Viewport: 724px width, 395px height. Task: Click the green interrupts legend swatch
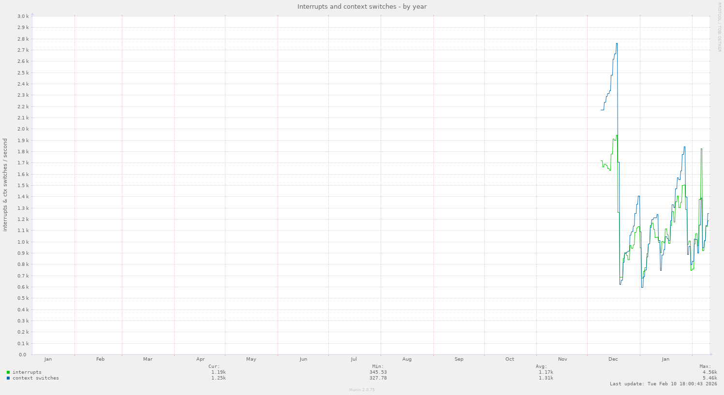[x=8, y=372]
